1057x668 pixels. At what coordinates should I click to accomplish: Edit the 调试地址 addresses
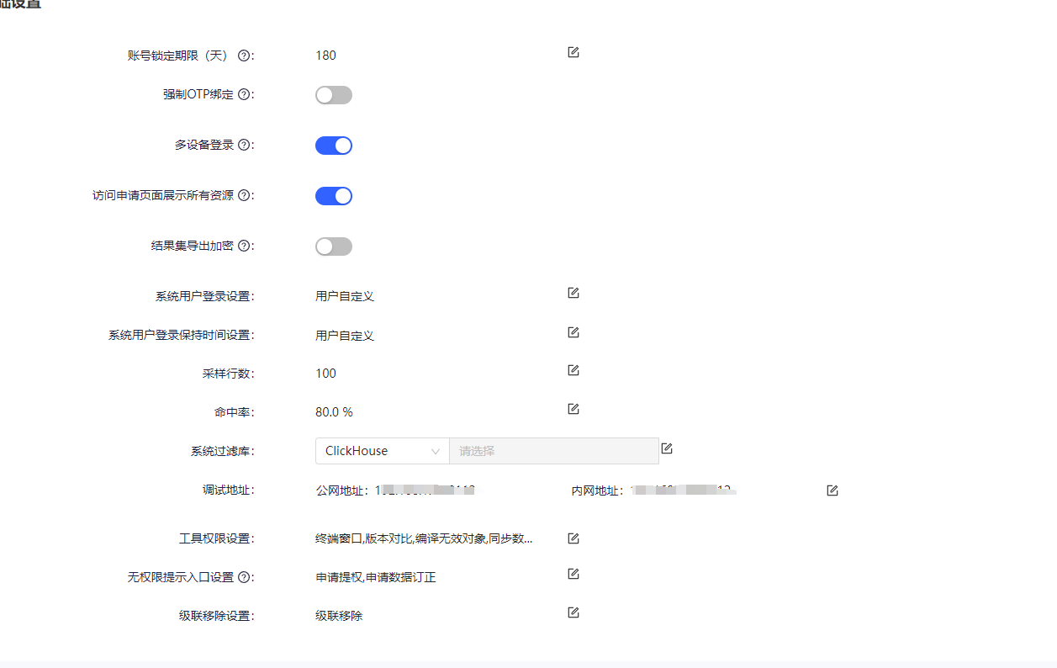click(832, 490)
